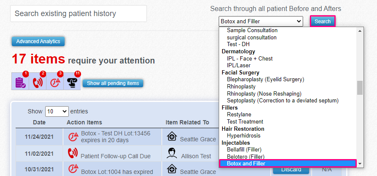
Task: Click the Advanced Analytics button
Action: click(x=38, y=41)
